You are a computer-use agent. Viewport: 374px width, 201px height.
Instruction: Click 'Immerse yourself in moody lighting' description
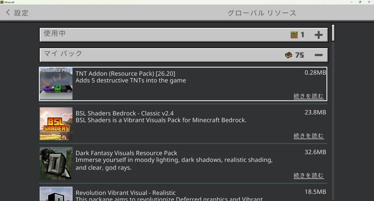point(174,164)
